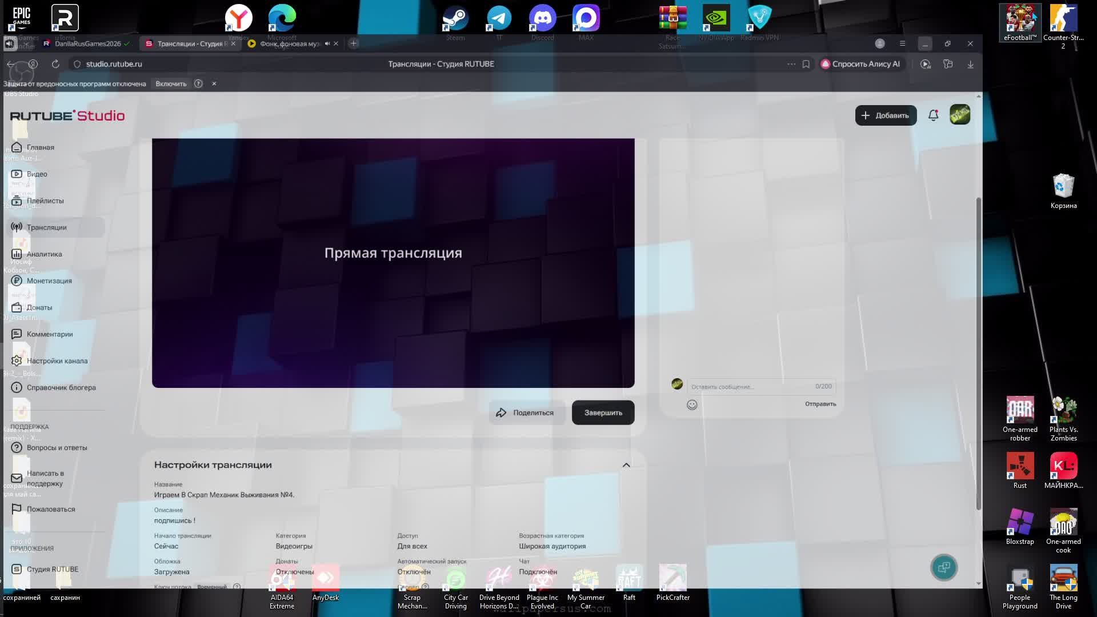Open the channel avatar menu
Viewport: 1097px width, 617px height.
pos(960,115)
